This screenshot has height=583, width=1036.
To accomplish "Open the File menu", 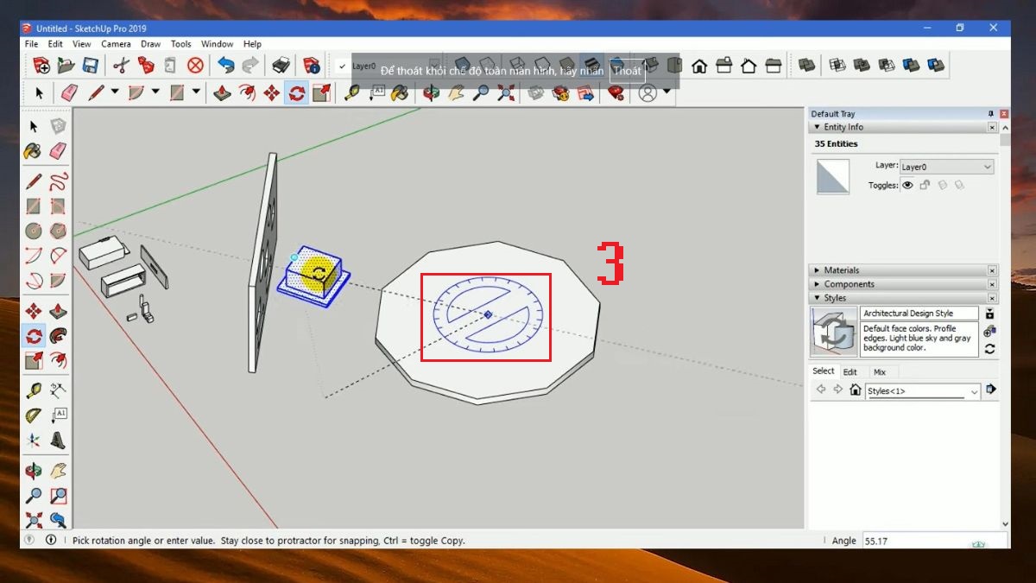I will 31,44.
